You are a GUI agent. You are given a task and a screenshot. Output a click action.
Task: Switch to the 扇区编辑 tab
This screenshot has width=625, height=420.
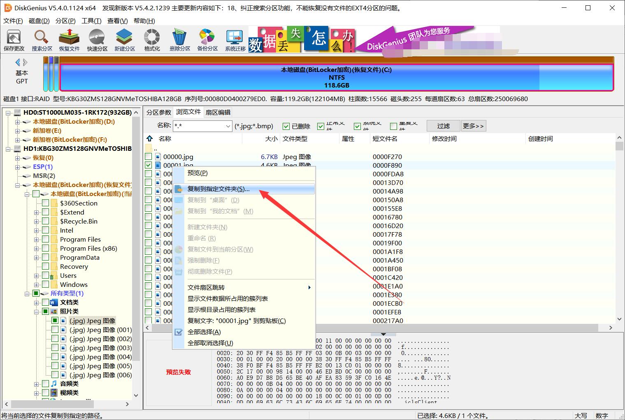point(218,112)
